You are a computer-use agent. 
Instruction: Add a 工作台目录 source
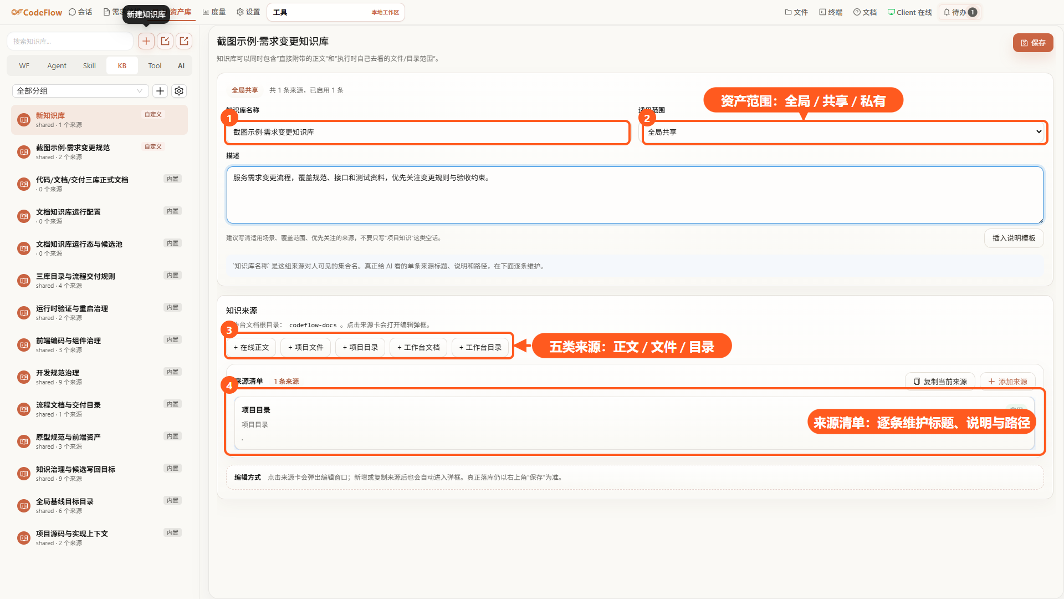pyautogui.click(x=480, y=347)
